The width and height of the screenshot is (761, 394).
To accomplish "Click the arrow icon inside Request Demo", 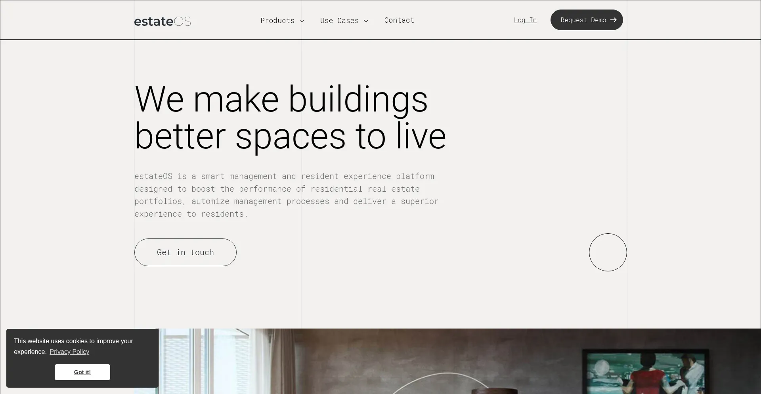I will (x=613, y=20).
